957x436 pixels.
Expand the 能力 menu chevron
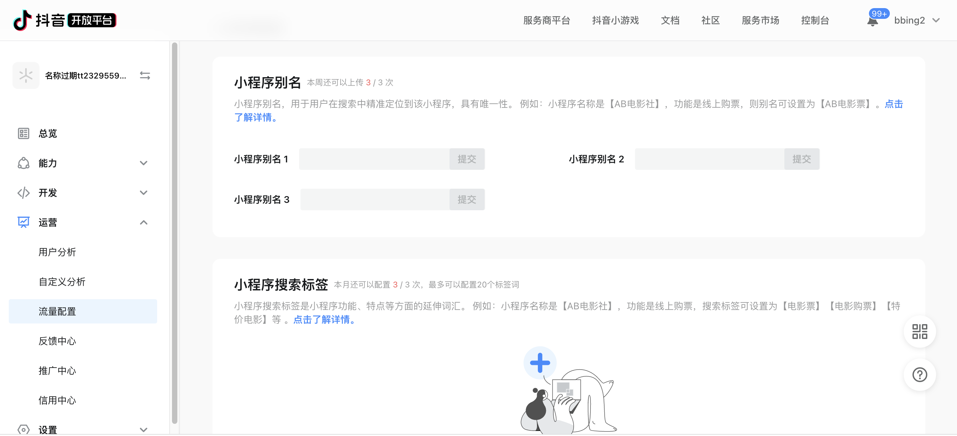click(143, 163)
